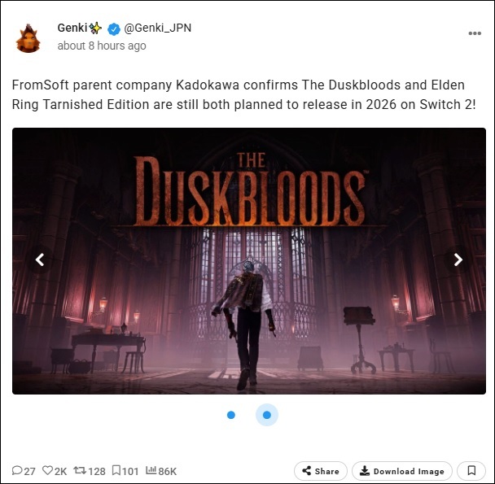Open The Duskbloods image full size
Viewport: 495px width, 484px height.
click(249, 261)
